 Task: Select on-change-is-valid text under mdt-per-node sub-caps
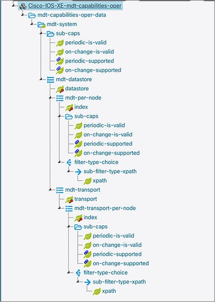click(108, 135)
